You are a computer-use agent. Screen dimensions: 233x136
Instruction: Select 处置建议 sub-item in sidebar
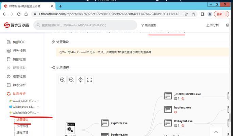pyautogui.click(x=22, y=120)
